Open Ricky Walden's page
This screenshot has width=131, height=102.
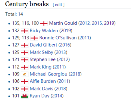click(x=44, y=31)
